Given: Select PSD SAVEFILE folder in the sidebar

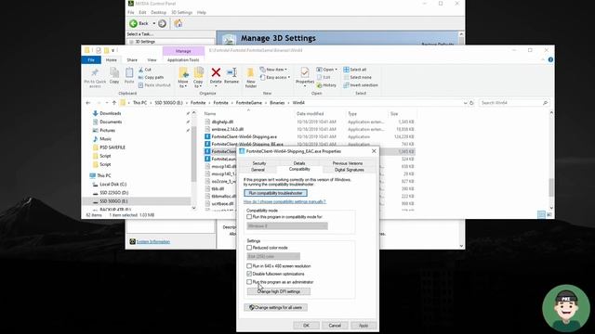Looking at the screenshot, I should 112,148.
